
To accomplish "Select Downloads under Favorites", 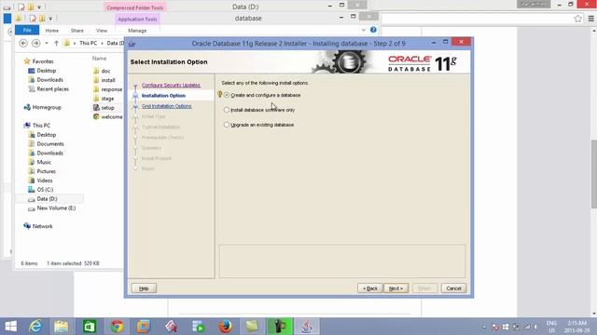I will click(x=49, y=80).
